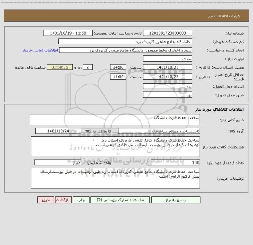Click the quantity field showing 100
Viewport: 253px width, 245px height.
pos(175,163)
